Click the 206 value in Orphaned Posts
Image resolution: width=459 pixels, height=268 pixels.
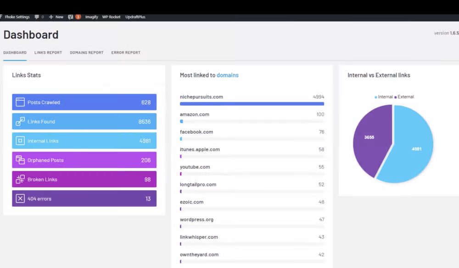pos(146,160)
